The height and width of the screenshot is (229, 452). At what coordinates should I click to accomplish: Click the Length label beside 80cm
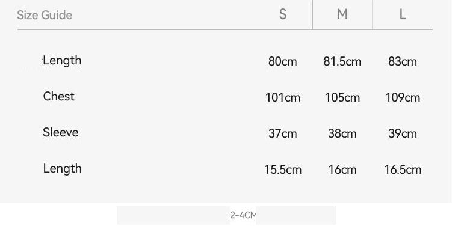(62, 61)
